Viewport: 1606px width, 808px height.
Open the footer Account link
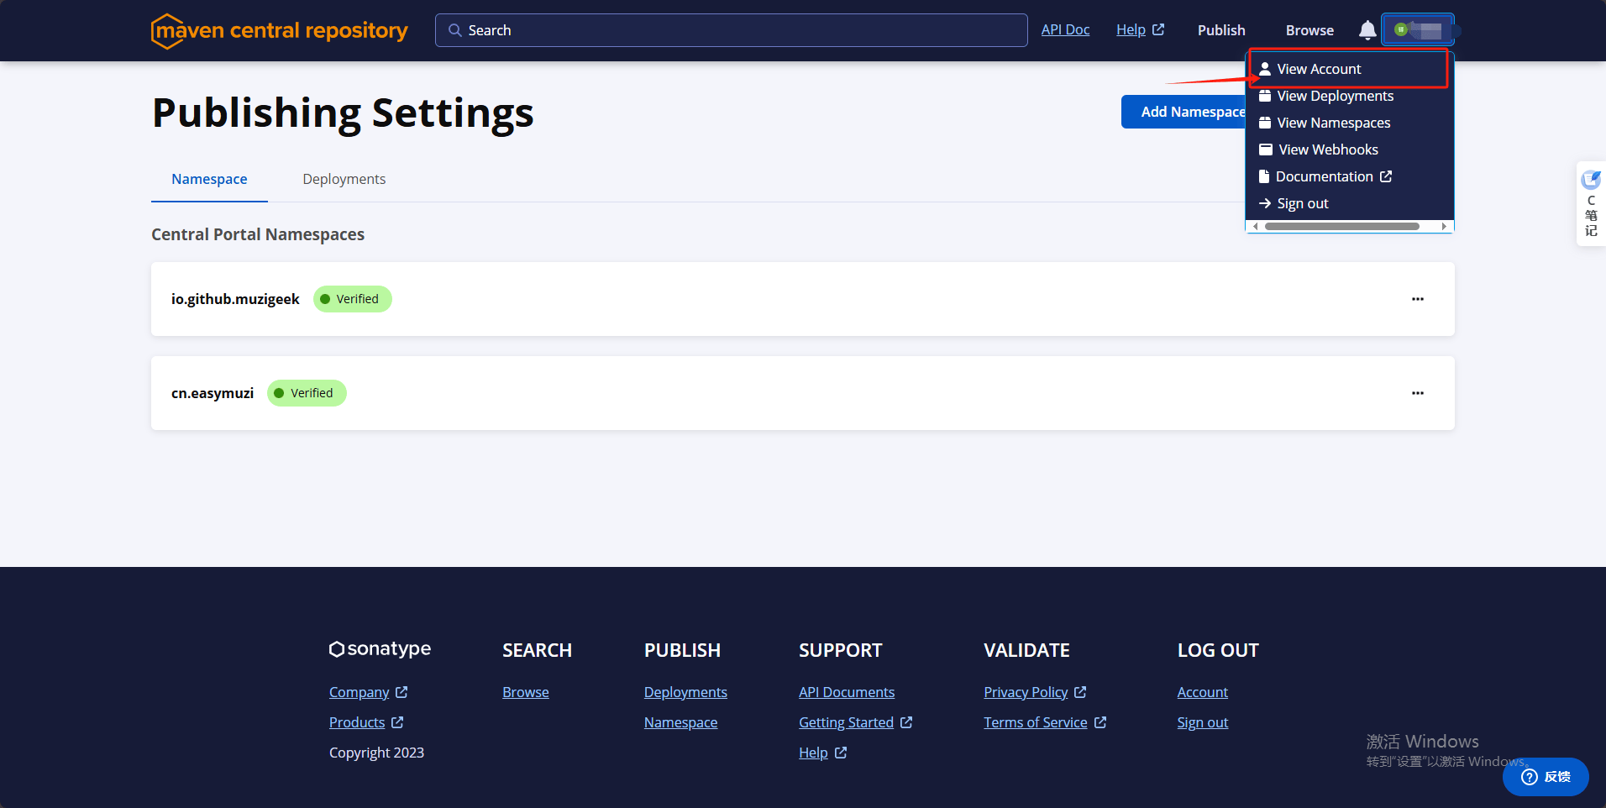click(x=1202, y=692)
